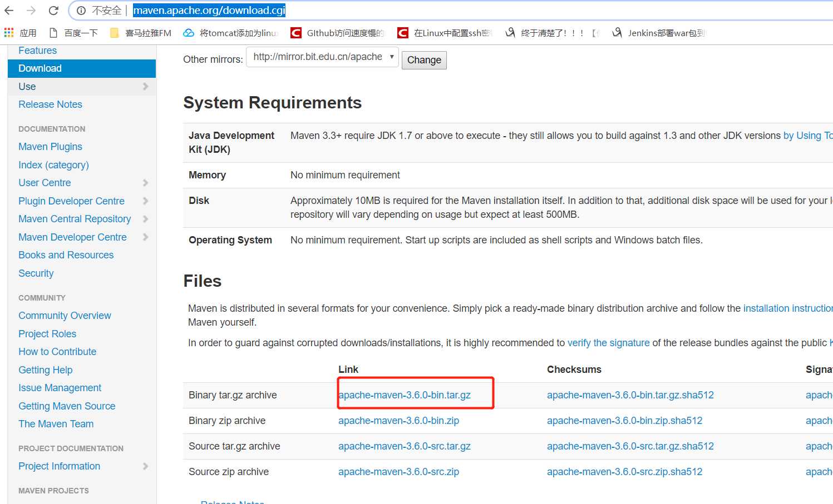Open the apps grid bookmark icon

tap(9, 33)
